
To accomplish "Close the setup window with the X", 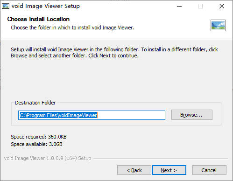I will 222,6.
